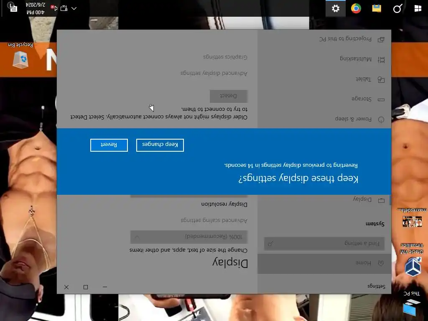
Task: Show hidden tray icons chevron
Action: coord(74,8)
